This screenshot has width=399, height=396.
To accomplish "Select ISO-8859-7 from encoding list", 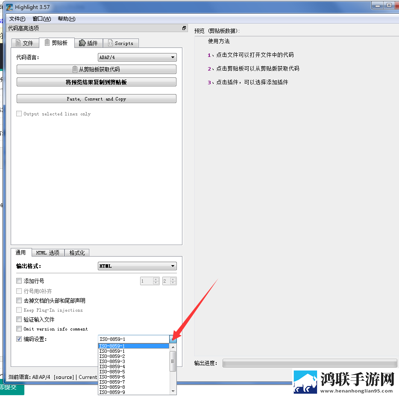I will point(134,382).
